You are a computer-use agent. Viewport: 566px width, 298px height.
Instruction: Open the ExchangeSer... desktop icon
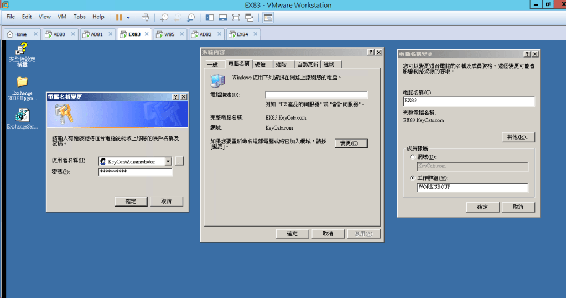[x=22, y=115]
